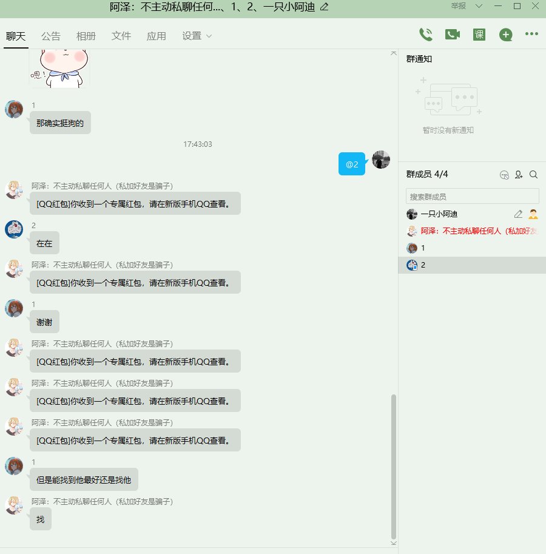Edit group card for 一只小阿迪
The height and width of the screenshot is (554, 546).
coord(518,214)
